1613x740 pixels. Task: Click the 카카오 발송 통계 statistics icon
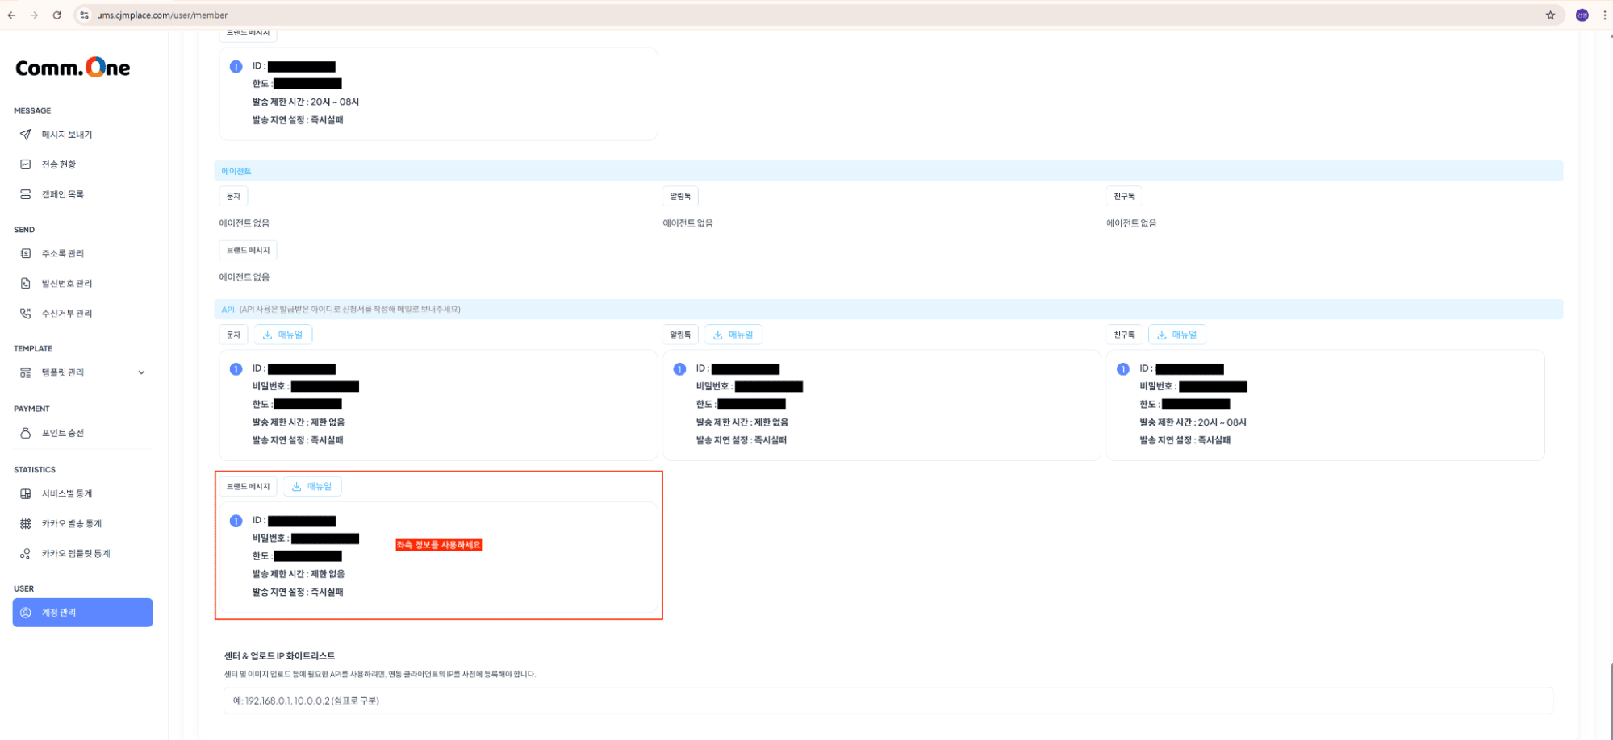pos(24,523)
